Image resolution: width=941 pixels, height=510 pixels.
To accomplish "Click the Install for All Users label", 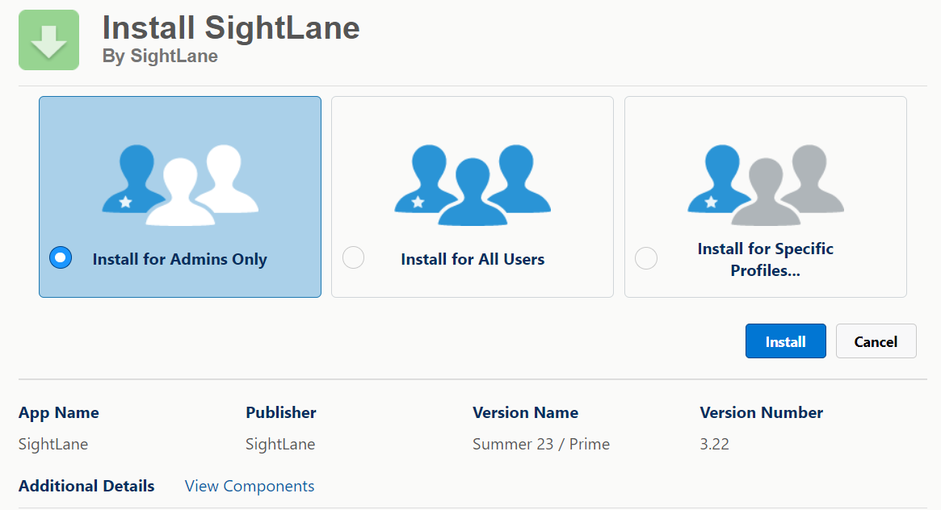I will (x=473, y=259).
